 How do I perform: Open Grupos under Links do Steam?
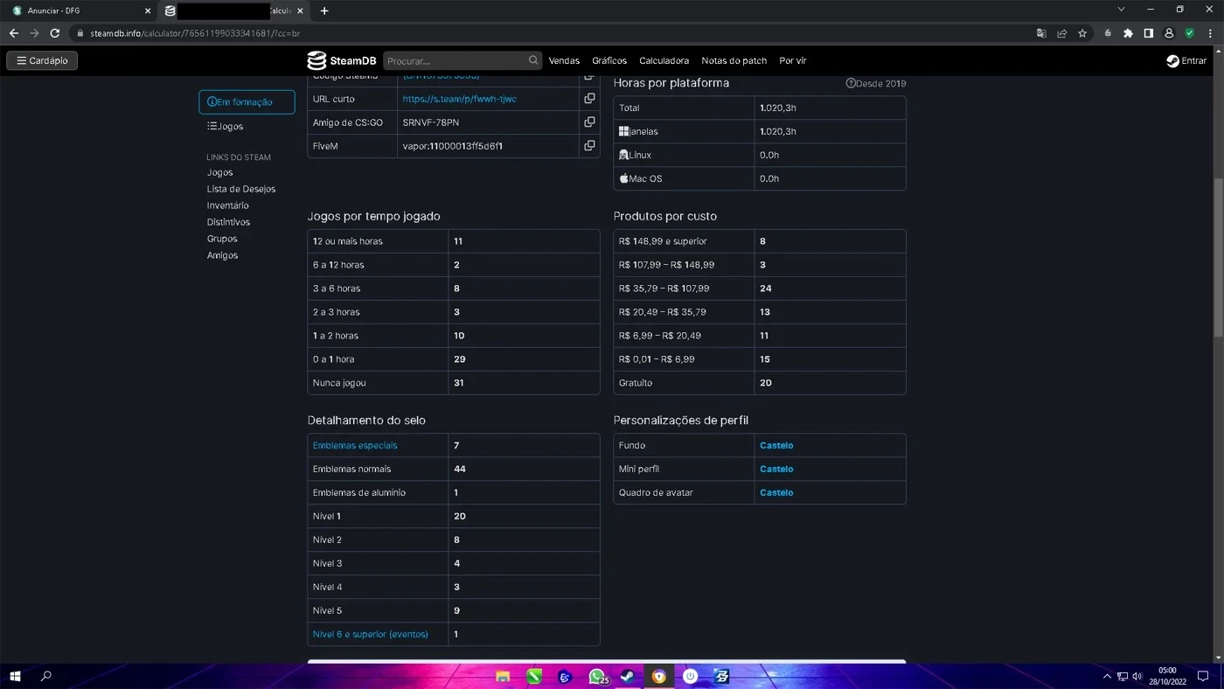pos(222,239)
